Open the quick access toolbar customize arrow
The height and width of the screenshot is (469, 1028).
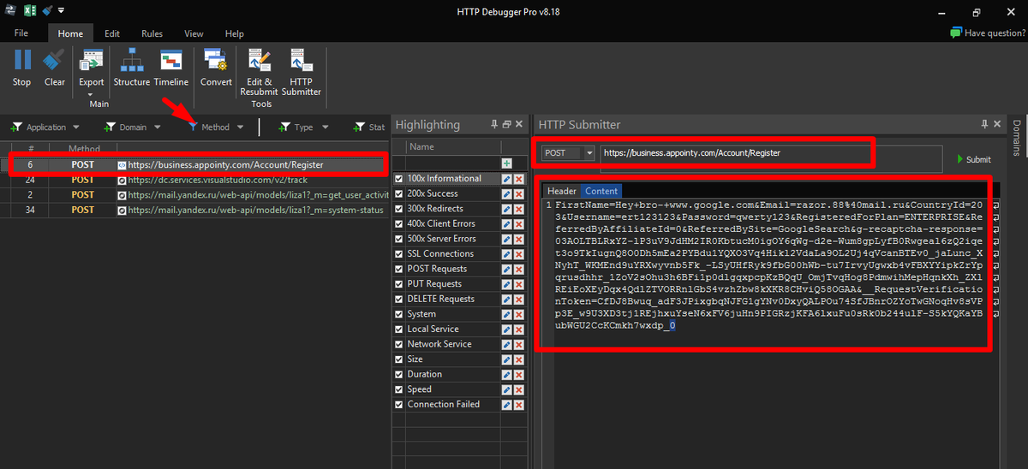coord(63,10)
